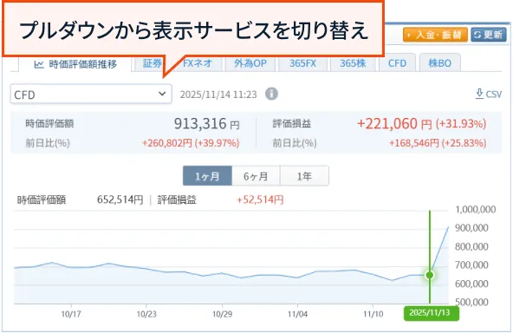Image resolution: width=513 pixels, height=333 pixels.
Task: Click the 1,000,000 axis value
Action: point(476,210)
